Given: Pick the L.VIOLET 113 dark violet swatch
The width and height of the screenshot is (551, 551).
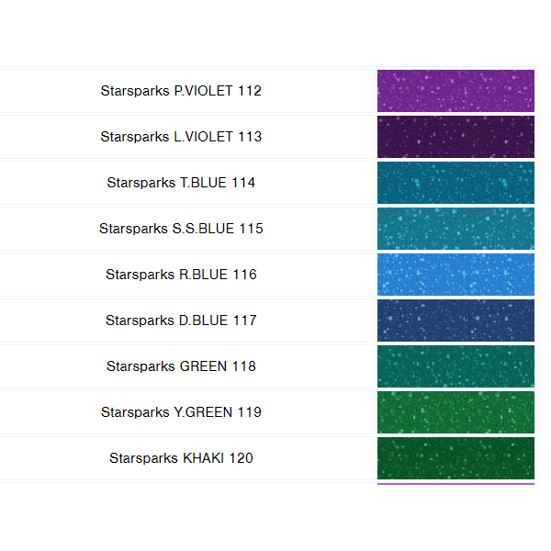Looking at the screenshot, I should (x=455, y=137).
